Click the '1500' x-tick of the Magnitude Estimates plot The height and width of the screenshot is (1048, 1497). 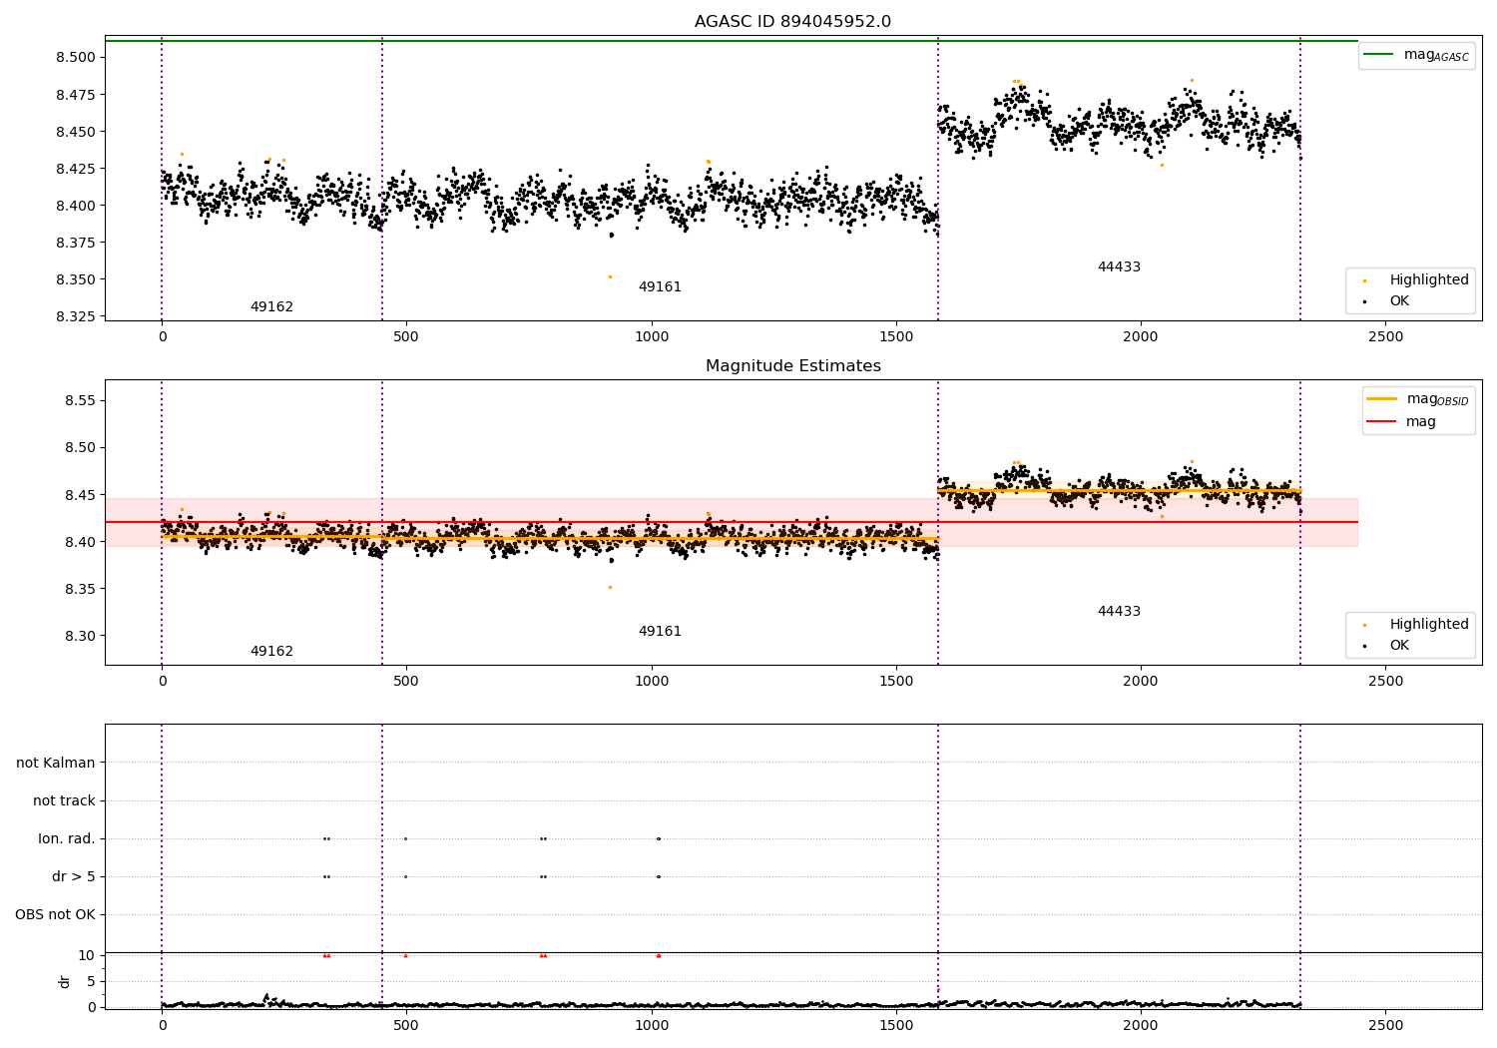(896, 682)
